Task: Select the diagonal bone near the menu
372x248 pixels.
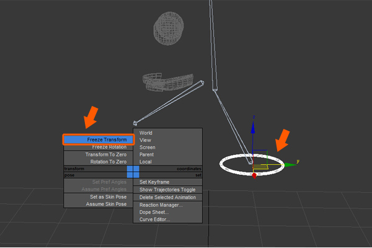Action: tap(169, 103)
